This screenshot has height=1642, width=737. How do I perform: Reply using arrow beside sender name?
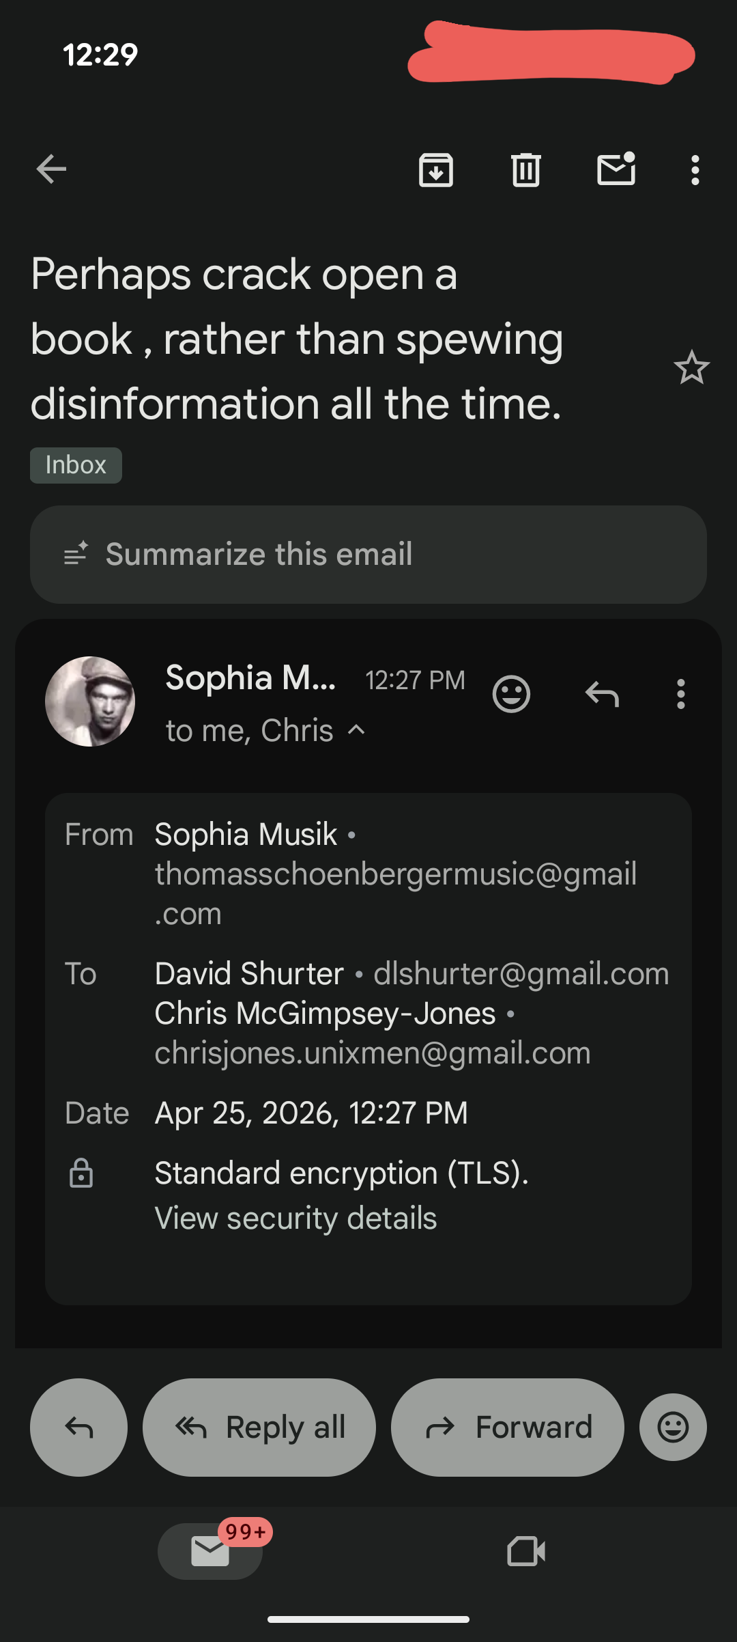[602, 694]
